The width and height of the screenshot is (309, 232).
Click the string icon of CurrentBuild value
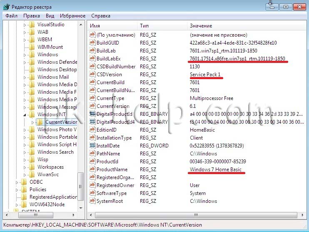coord(92,82)
